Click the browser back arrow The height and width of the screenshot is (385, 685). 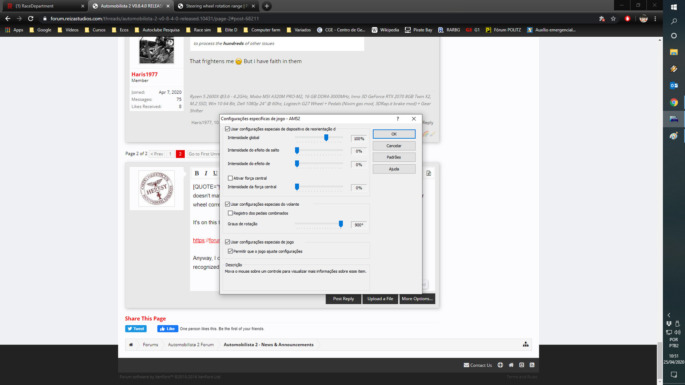pos(8,19)
